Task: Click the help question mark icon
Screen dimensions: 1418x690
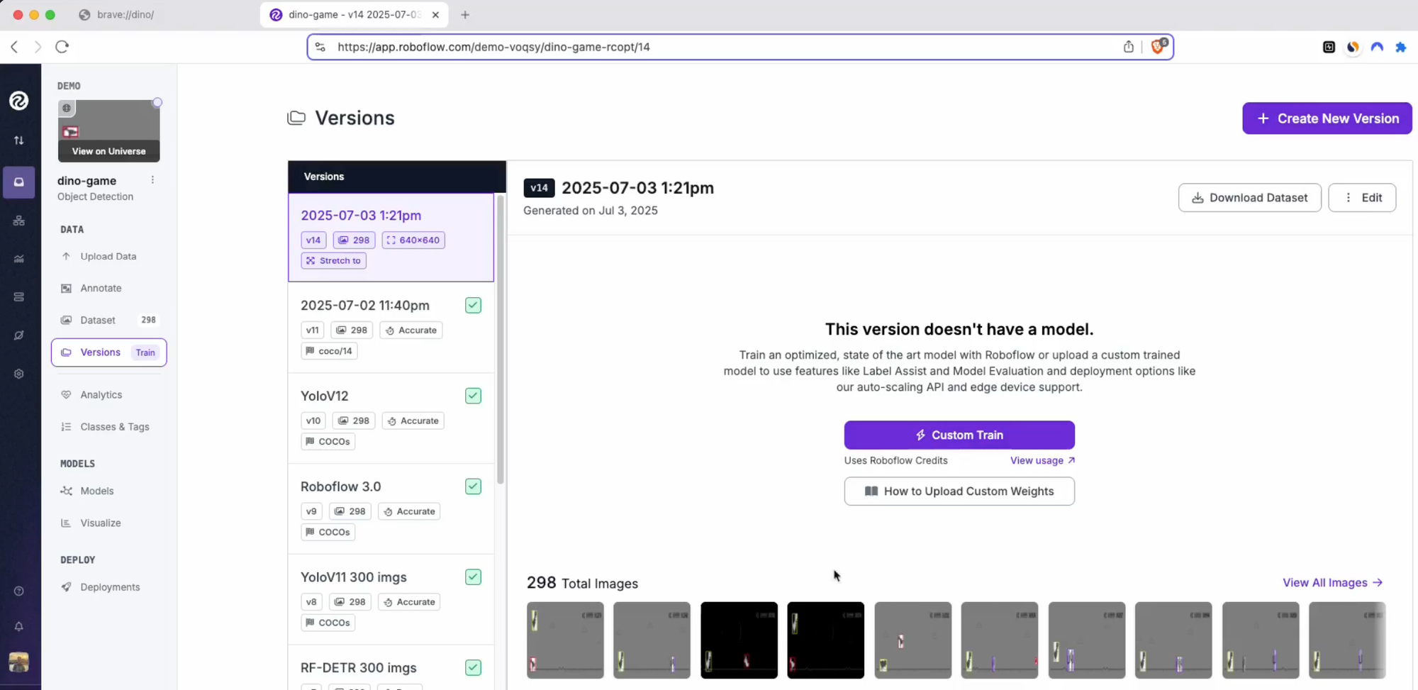Action: [x=19, y=591]
